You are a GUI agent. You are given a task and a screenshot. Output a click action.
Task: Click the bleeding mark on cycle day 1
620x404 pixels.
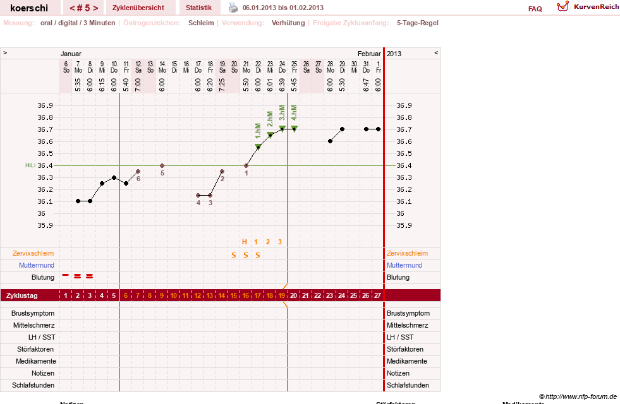pos(66,275)
